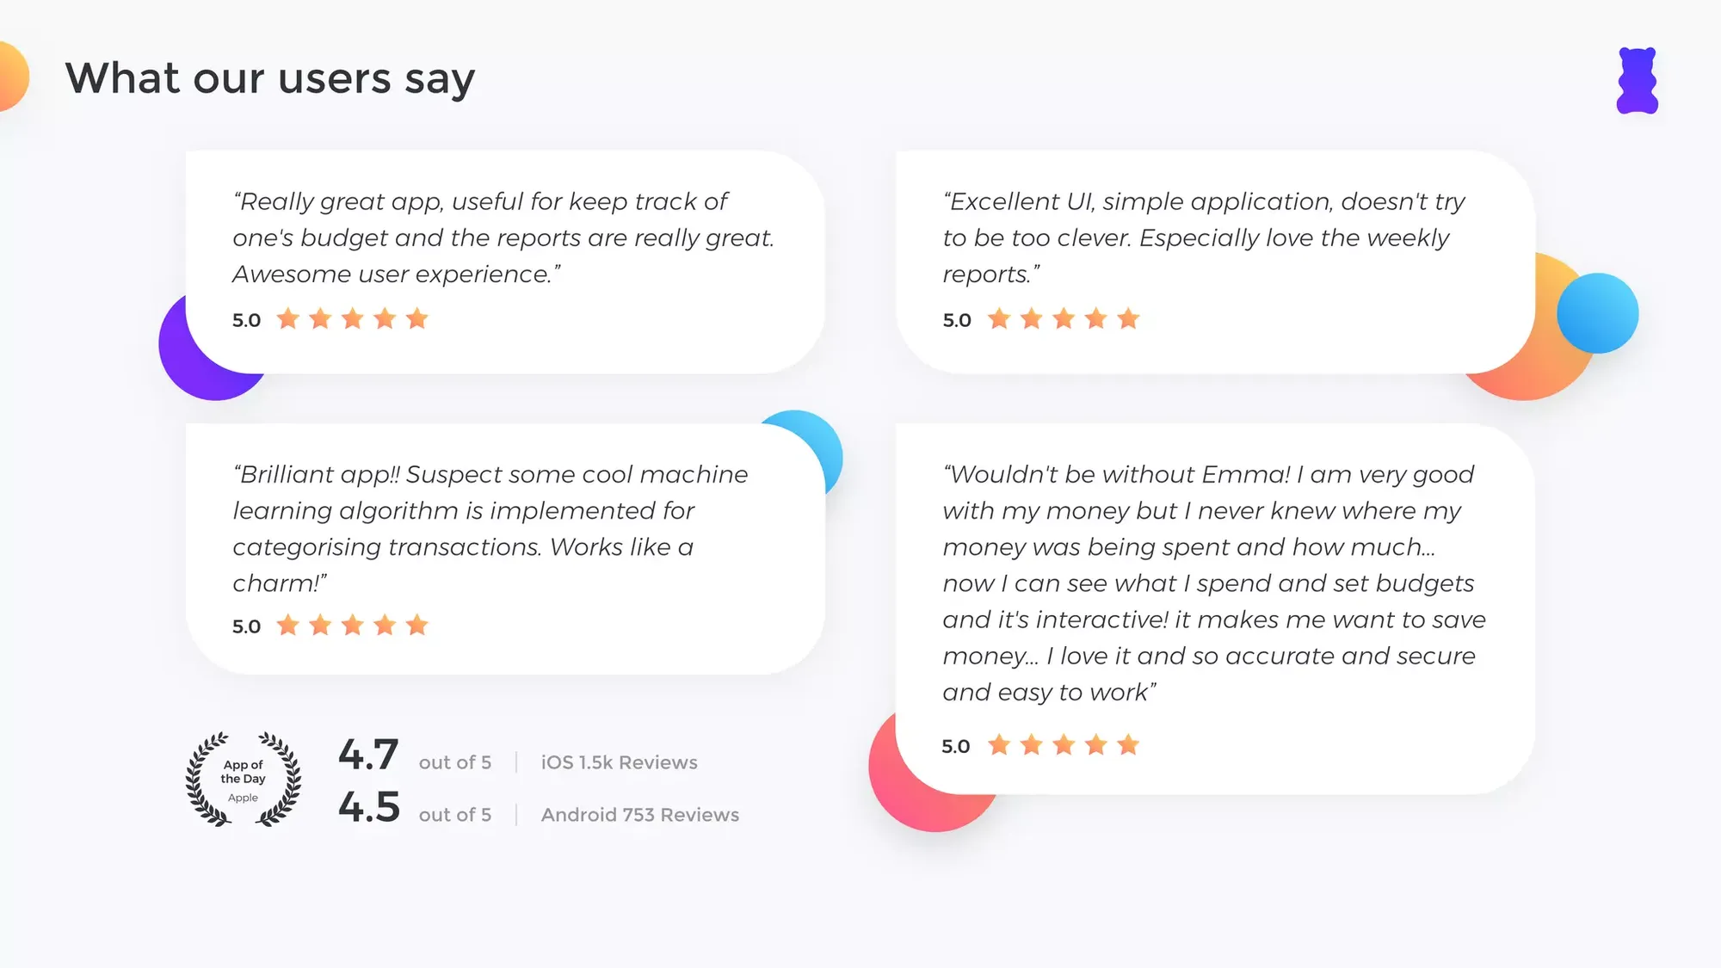The width and height of the screenshot is (1721, 968).
Task: Click the 5.0 score on the Emma review
Action: tap(955, 746)
